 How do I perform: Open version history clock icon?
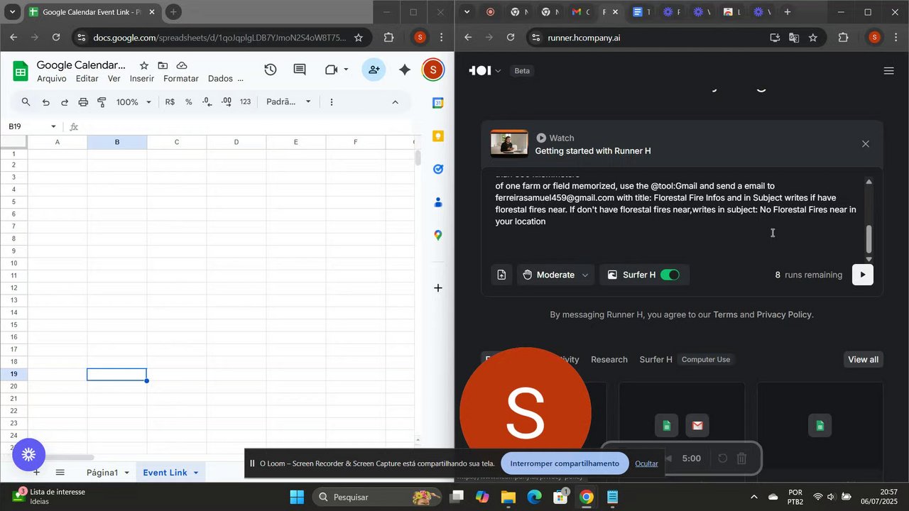pyautogui.click(x=270, y=70)
